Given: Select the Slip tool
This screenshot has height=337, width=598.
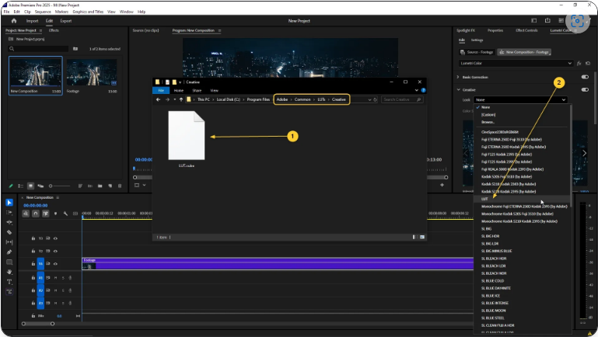Looking at the screenshot, I should coord(9,242).
